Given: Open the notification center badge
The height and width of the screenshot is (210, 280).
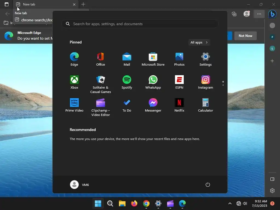Looking at the screenshot, I should pyautogui.click(x=272, y=203).
